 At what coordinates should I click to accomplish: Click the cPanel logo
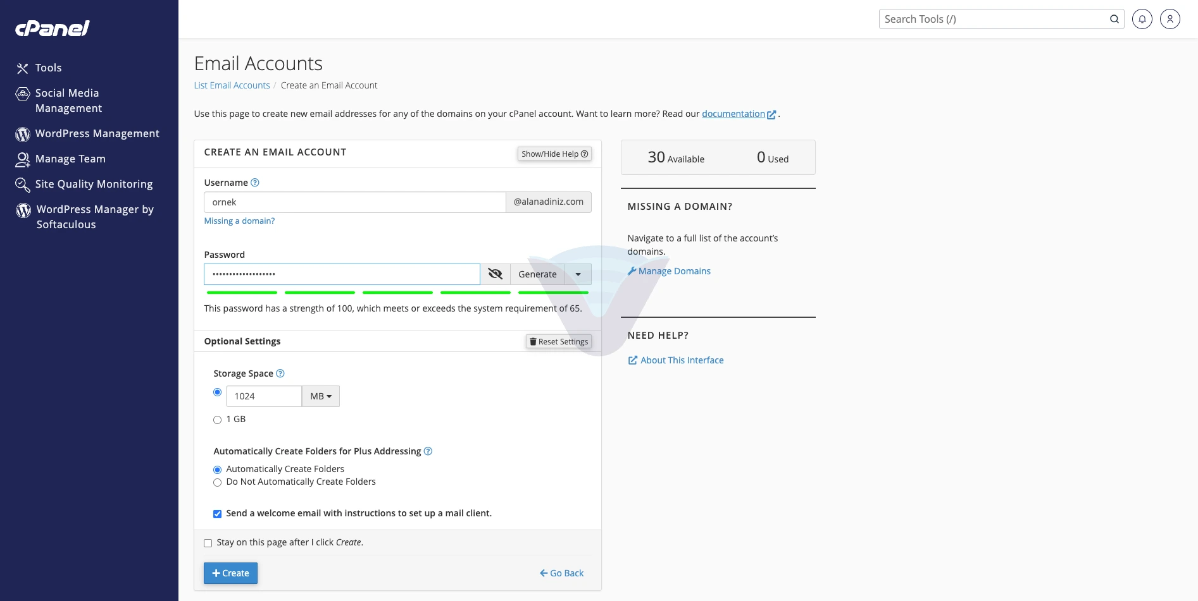(x=53, y=28)
